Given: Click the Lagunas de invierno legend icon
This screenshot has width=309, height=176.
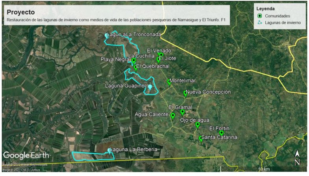Looking at the screenshot, I should [259, 22].
